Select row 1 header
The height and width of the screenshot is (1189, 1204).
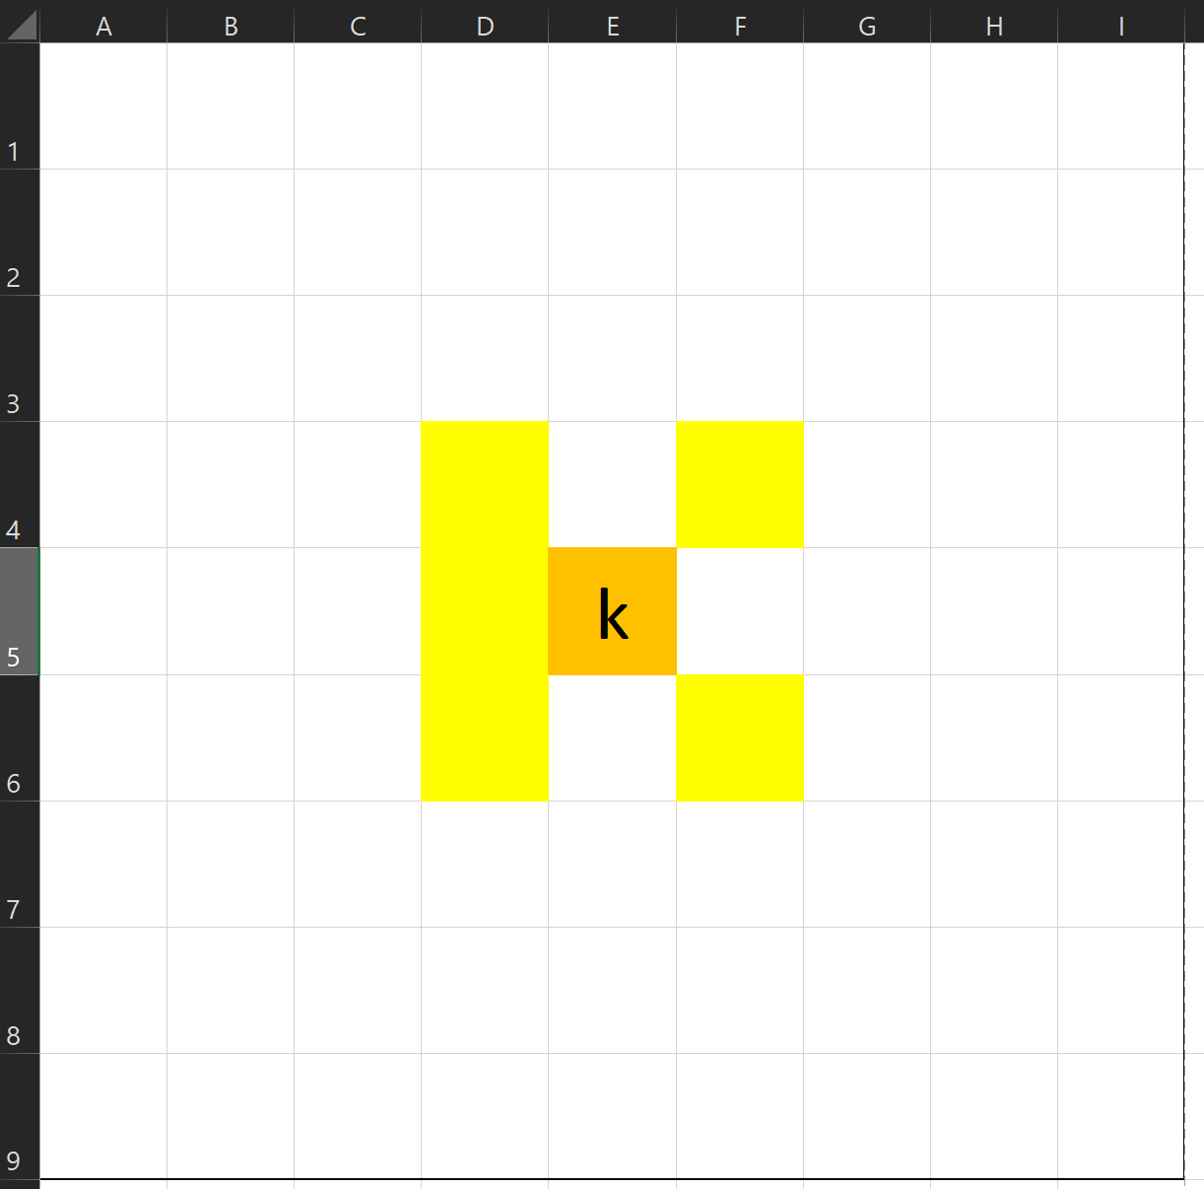coord(20,105)
